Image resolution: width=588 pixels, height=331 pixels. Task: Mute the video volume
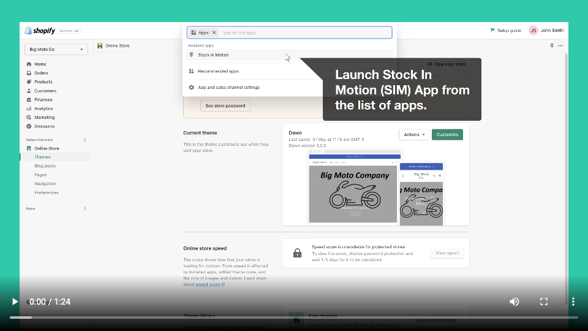(x=514, y=302)
